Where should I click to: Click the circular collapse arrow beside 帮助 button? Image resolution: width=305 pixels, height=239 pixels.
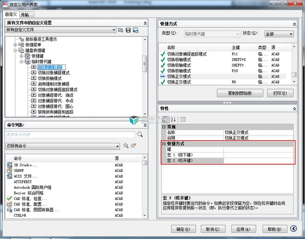[293, 228]
